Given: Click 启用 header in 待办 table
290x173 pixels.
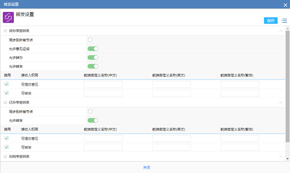Looking at the screenshot, I should [x=7, y=75].
